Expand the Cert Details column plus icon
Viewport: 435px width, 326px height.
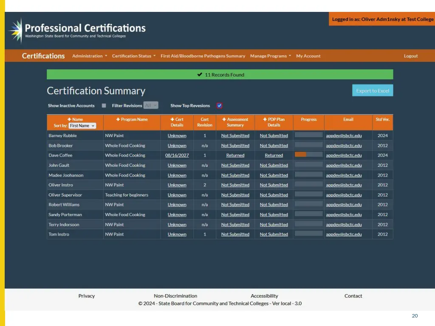[172, 119]
